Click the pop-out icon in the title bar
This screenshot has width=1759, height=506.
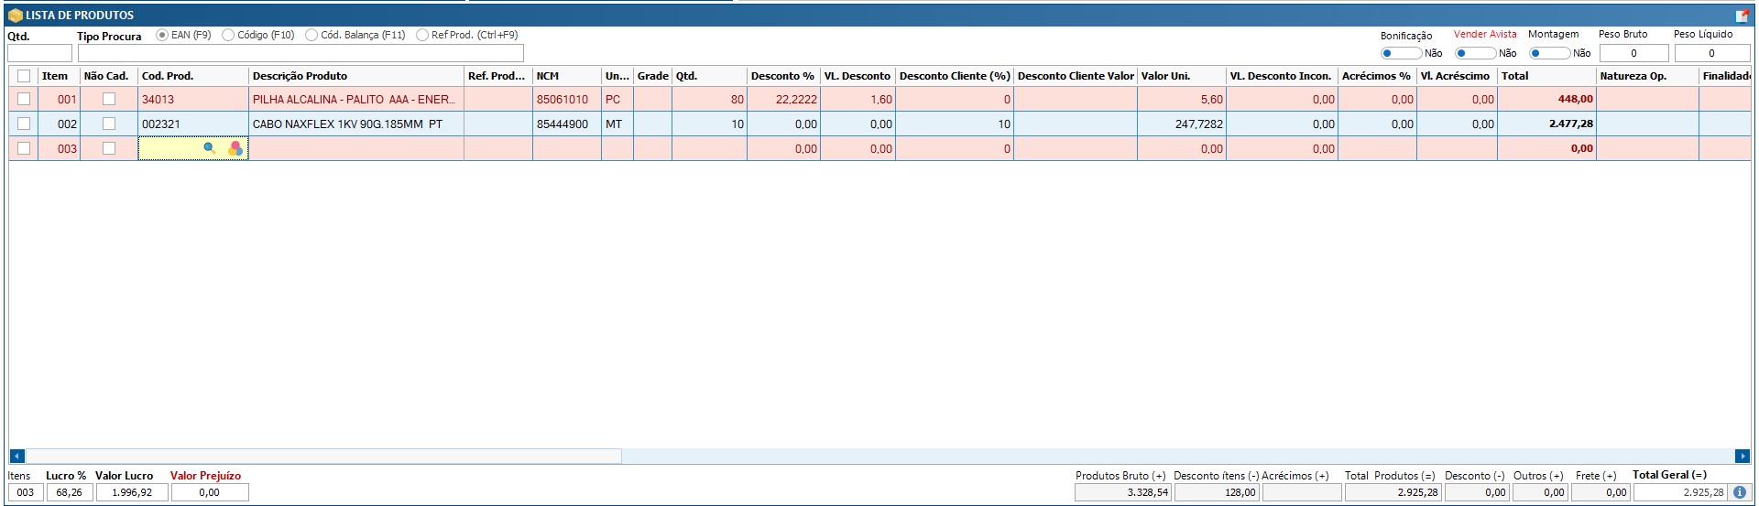[x=1741, y=16]
